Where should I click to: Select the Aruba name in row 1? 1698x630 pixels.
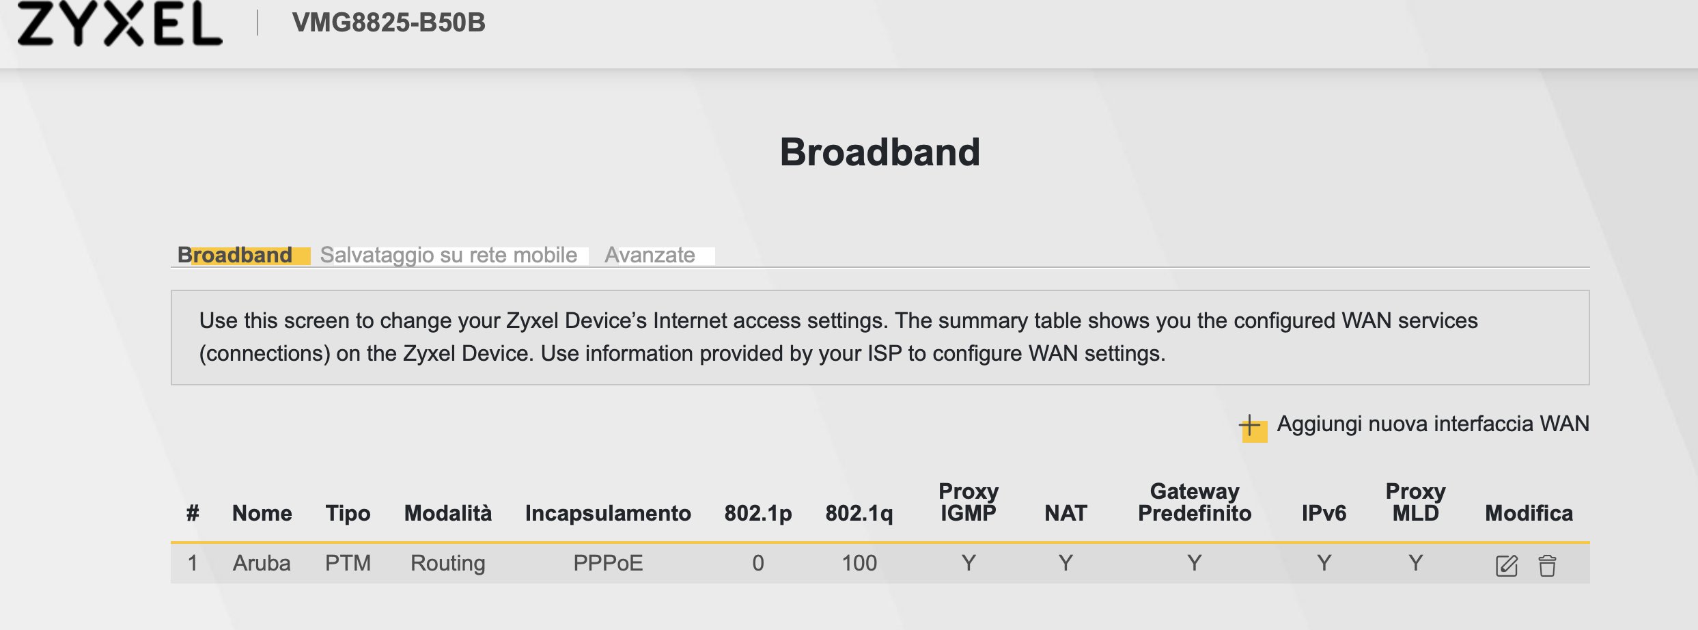pyautogui.click(x=262, y=563)
